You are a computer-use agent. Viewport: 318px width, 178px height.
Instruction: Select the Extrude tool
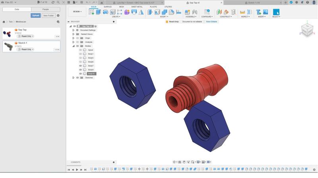(98, 12)
